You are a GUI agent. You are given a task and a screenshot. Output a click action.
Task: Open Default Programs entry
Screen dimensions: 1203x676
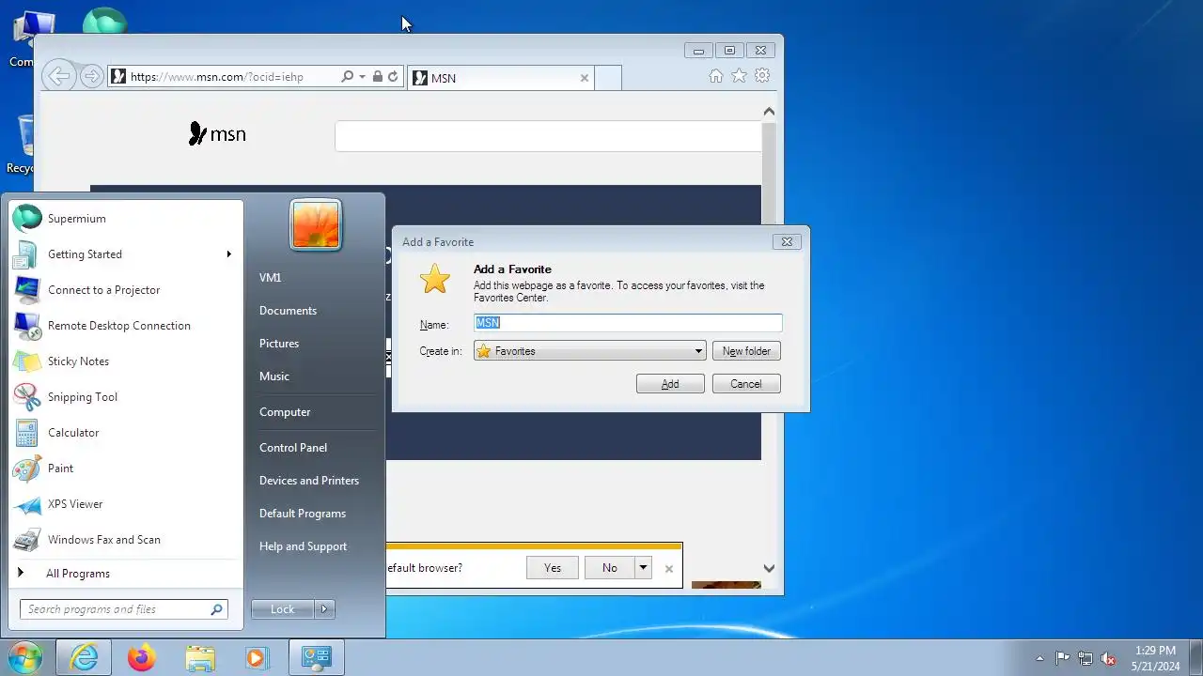click(x=303, y=514)
